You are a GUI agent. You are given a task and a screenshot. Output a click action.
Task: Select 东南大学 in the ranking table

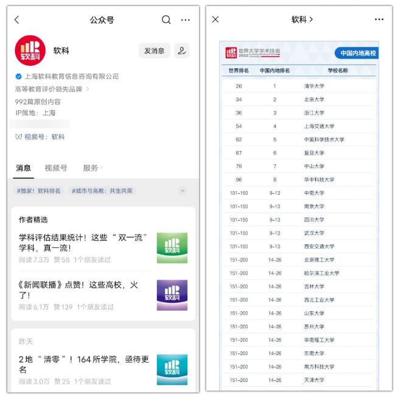click(x=314, y=353)
